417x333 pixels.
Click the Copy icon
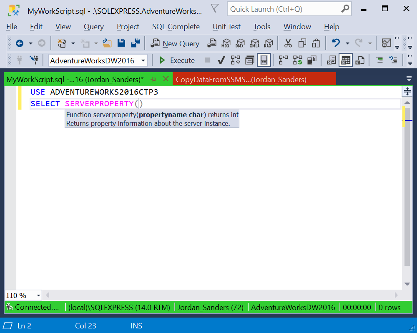(302, 43)
